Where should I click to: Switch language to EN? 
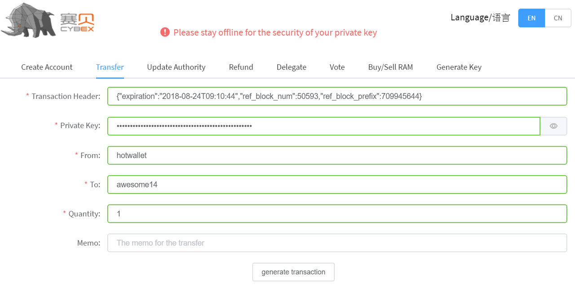coord(531,18)
